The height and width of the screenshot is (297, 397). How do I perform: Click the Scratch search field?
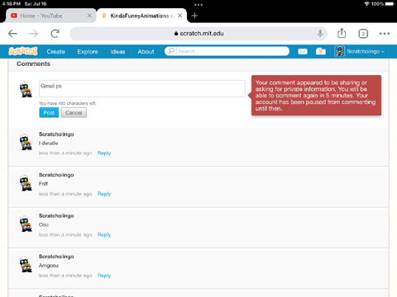click(227, 51)
